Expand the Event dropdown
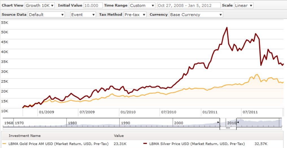Viewport: 287px width, 148px height. point(83,14)
